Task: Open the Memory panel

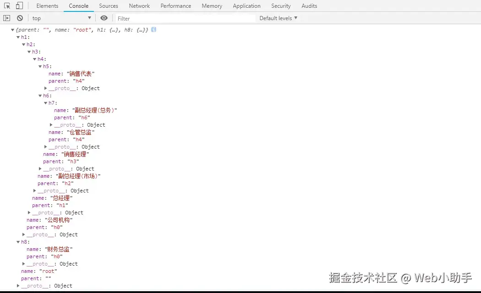Action: (212, 5)
